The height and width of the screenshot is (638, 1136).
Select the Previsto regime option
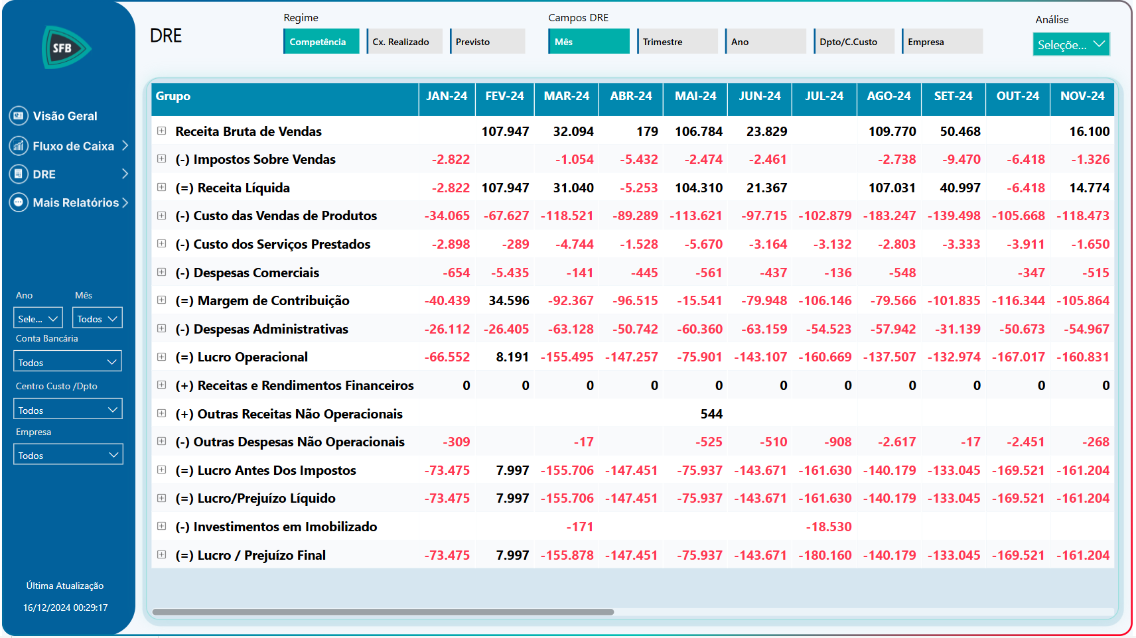tap(488, 41)
